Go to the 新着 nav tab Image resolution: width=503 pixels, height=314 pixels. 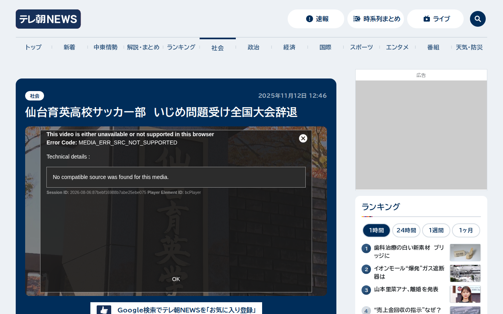69,47
